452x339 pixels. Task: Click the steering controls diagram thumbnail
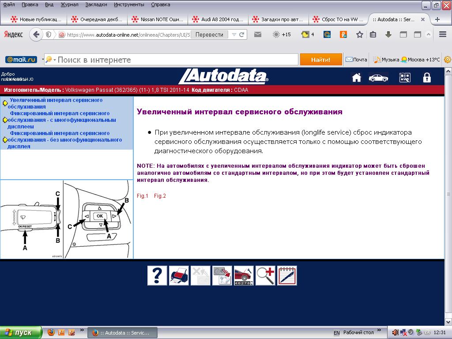pos(67,219)
